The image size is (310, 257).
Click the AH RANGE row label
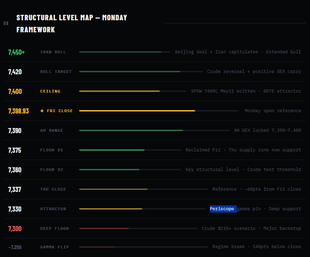(x=52, y=130)
